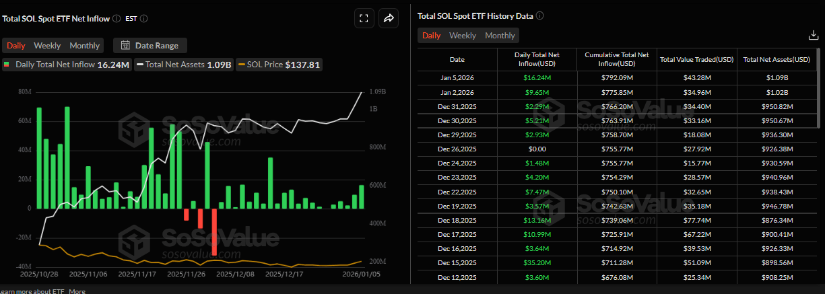Click info icon beside History Data title
Image resolution: width=825 pixels, height=294 pixels.
[539, 15]
